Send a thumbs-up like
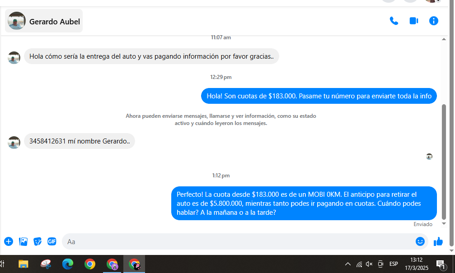The height and width of the screenshot is (273, 455). click(x=438, y=241)
